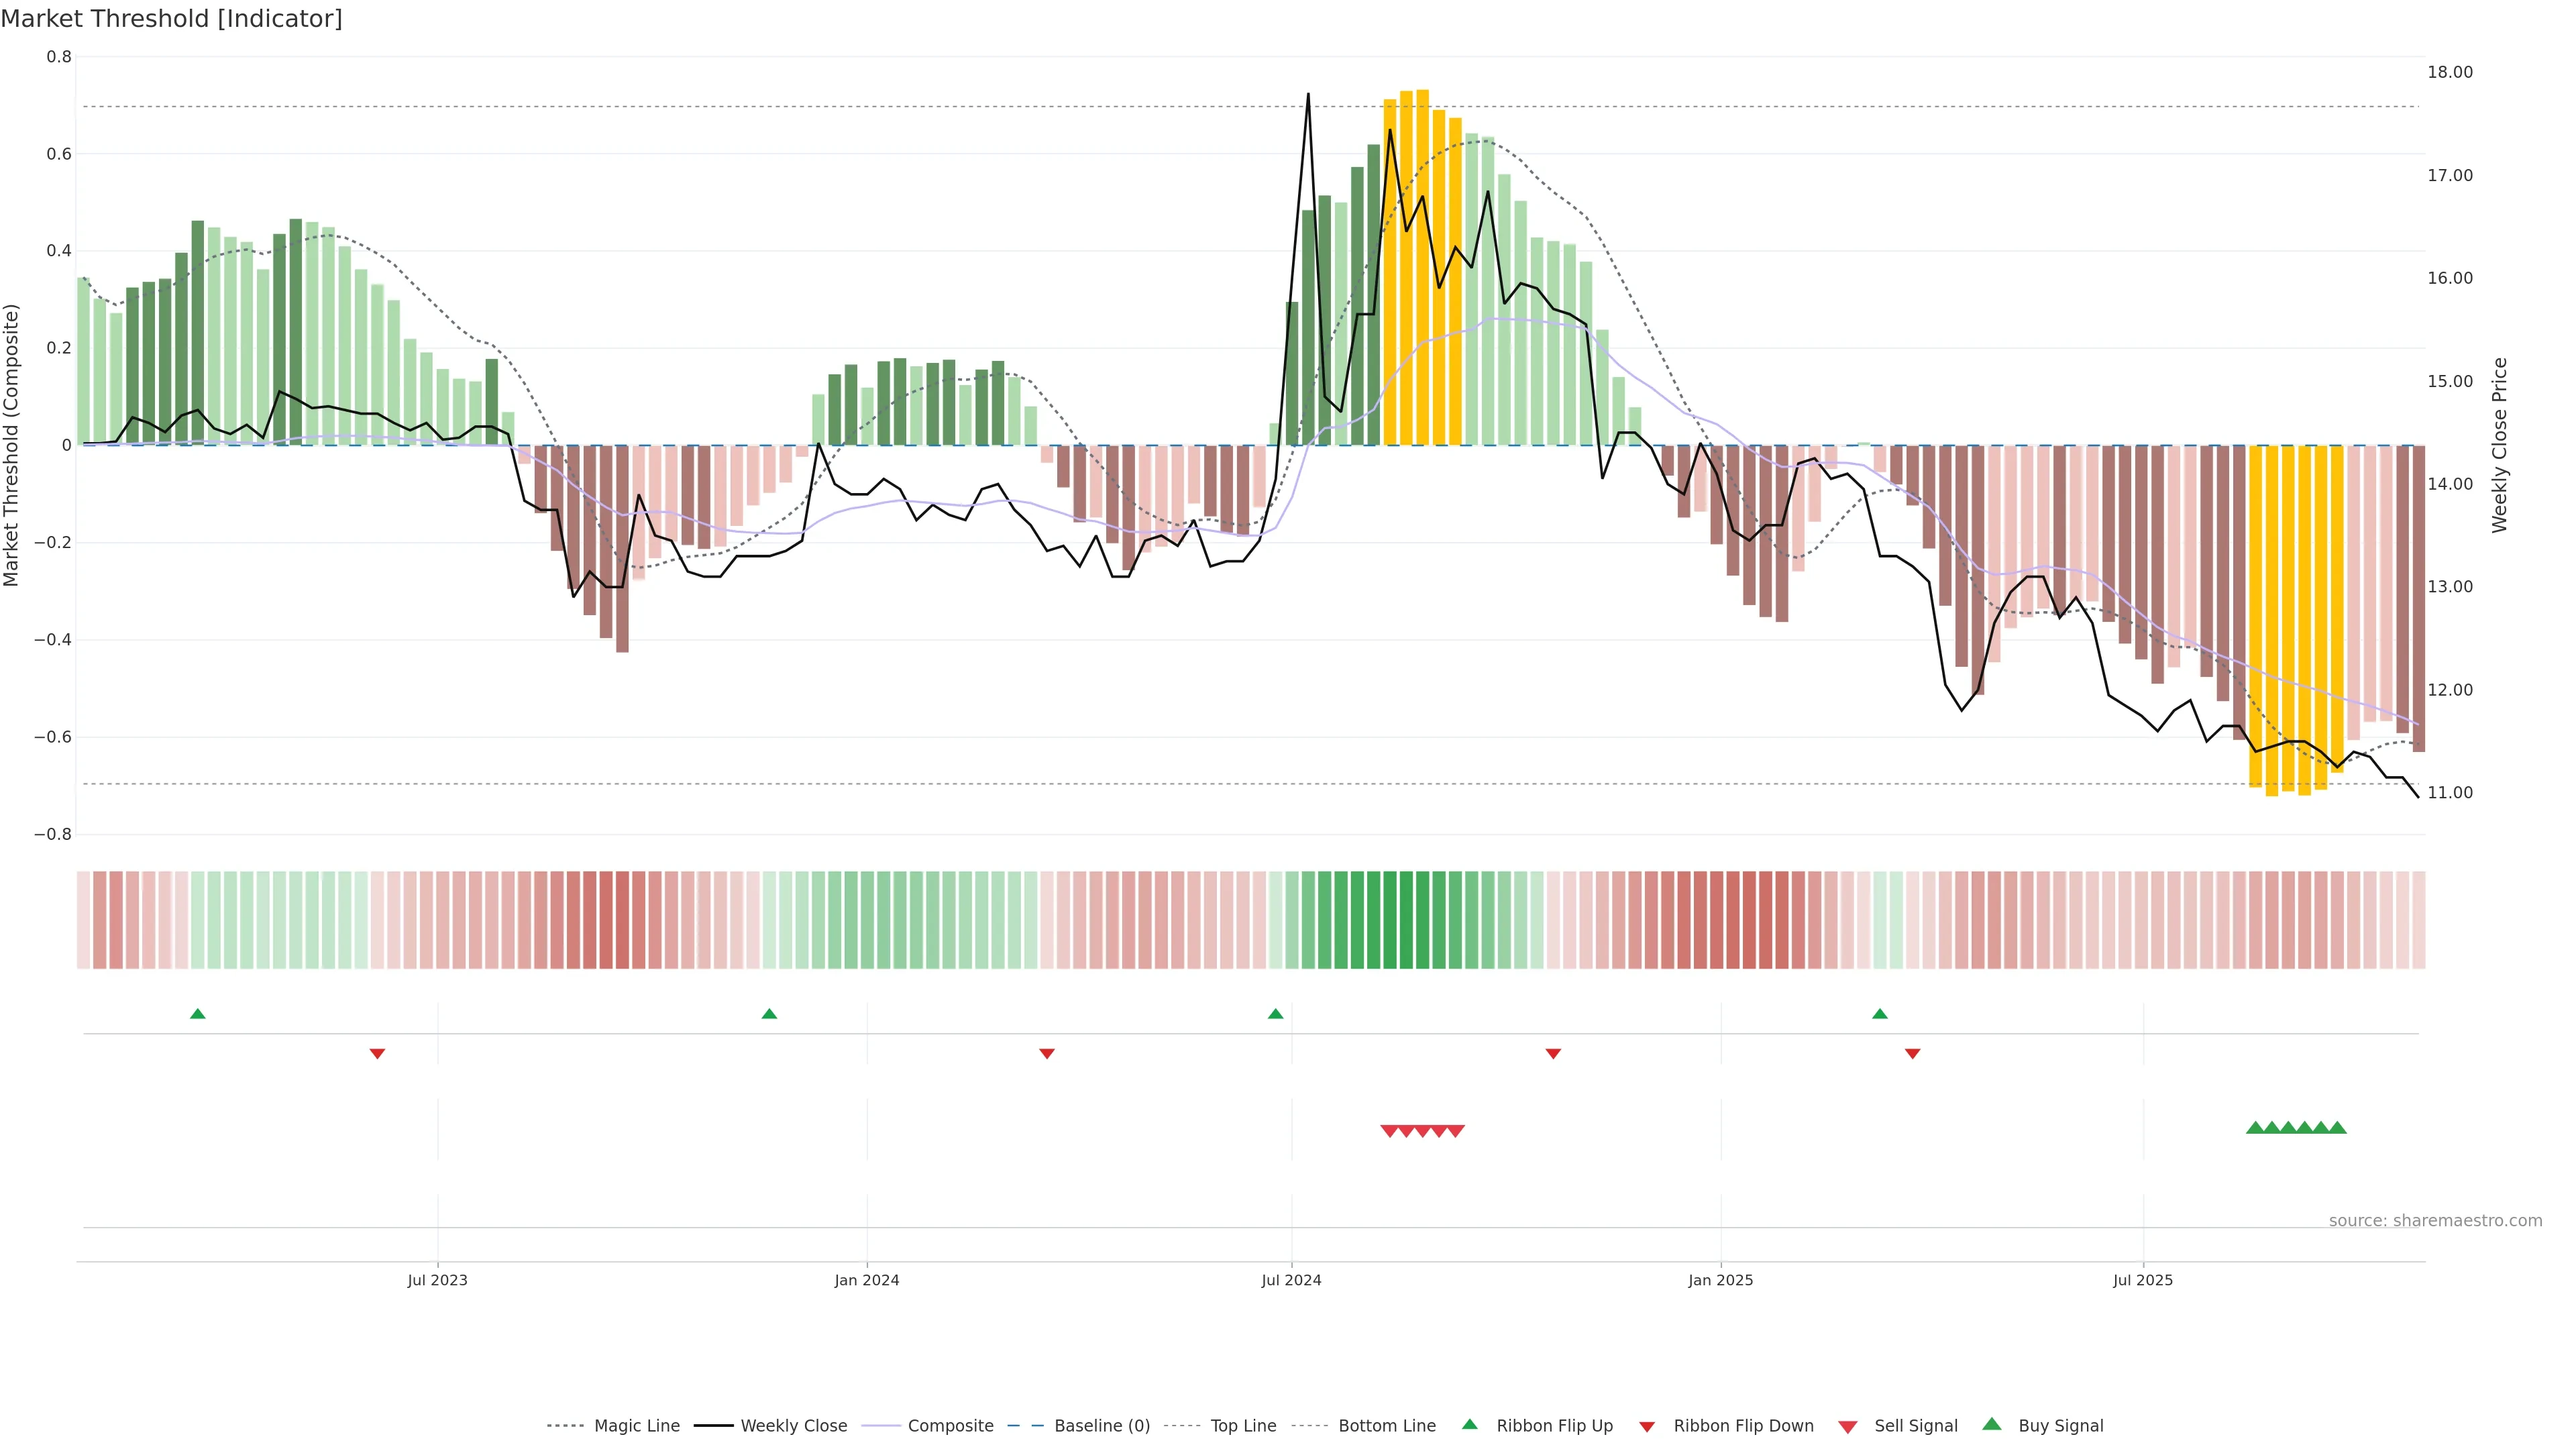Click the Ribbon Flip Up marker before Jan 2024
This screenshot has width=2576, height=1449.
tap(769, 1014)
